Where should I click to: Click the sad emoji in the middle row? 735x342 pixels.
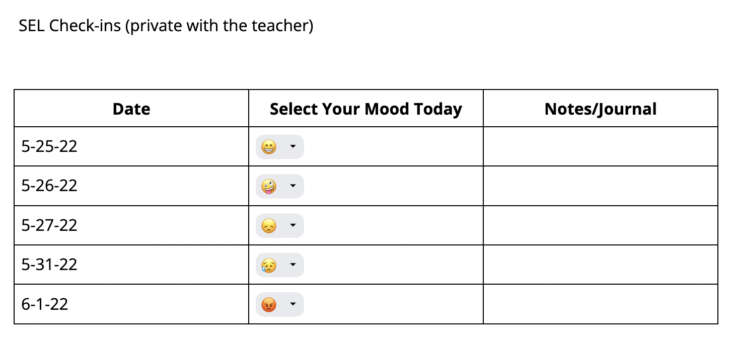(x=270, y=225)
